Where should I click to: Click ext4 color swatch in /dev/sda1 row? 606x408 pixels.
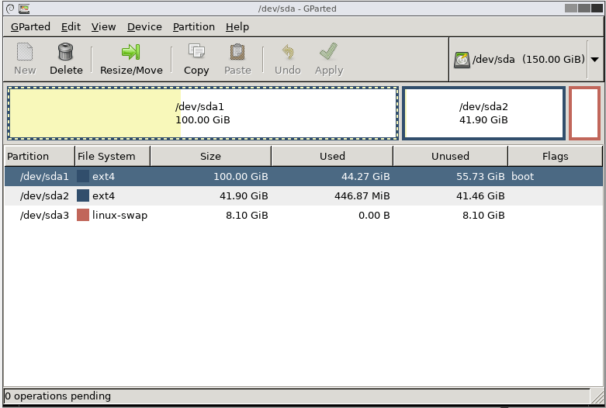tap(83, 176)
